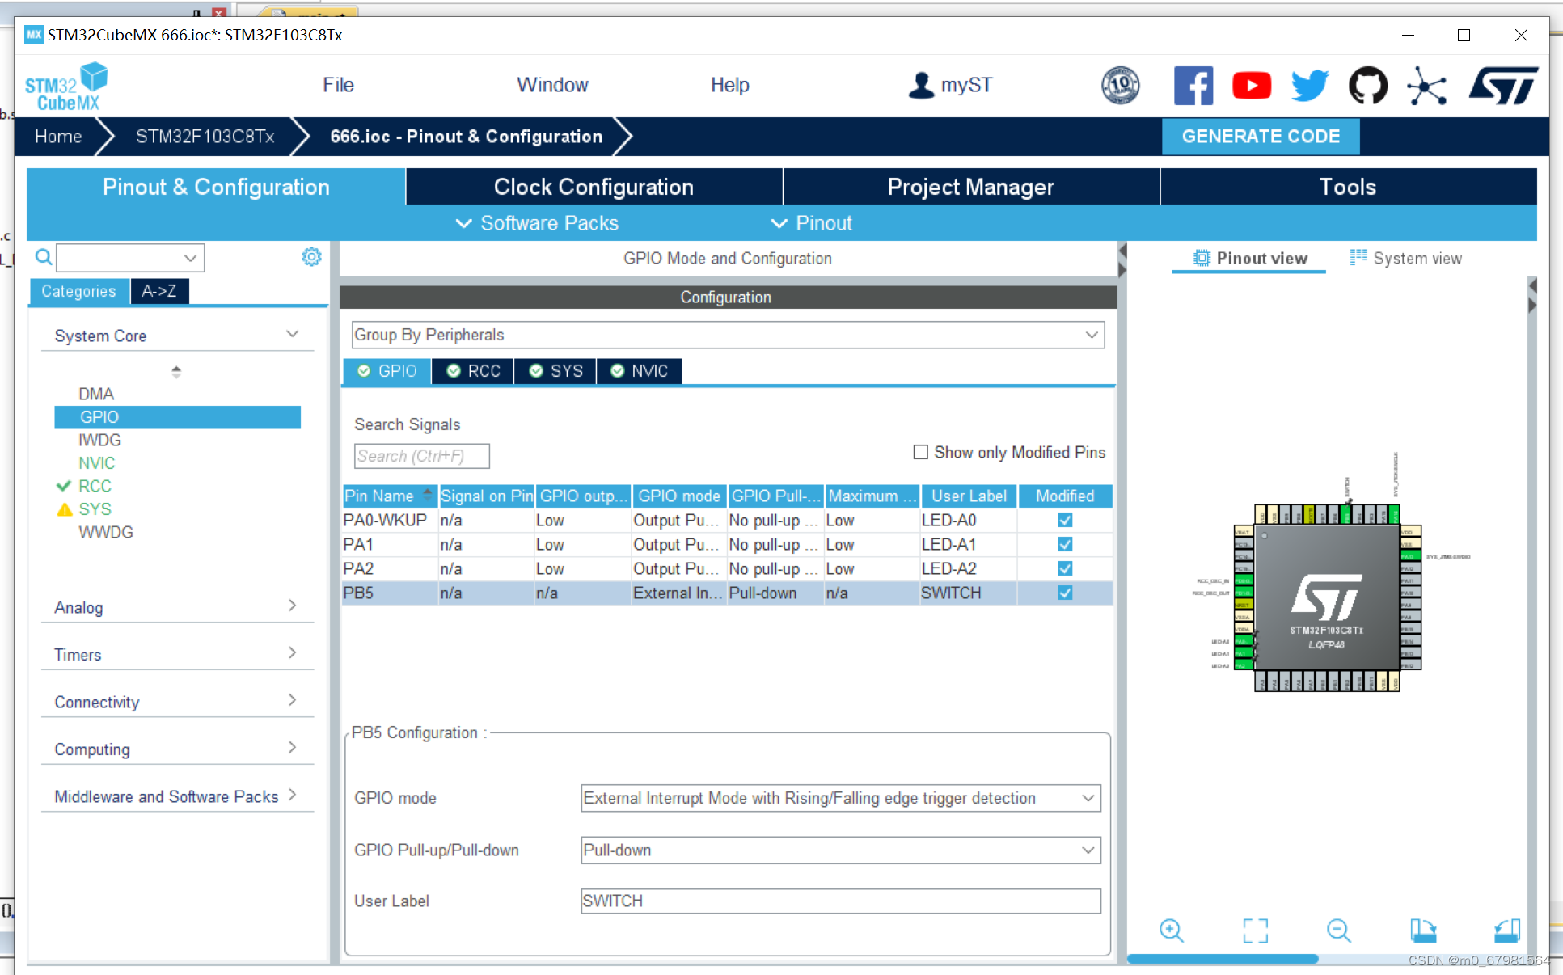Image resolution: width=1563 pixels, height=975 pixels.
Task: Zoom in on the pinout chip view
Action: click(1171, 931)
